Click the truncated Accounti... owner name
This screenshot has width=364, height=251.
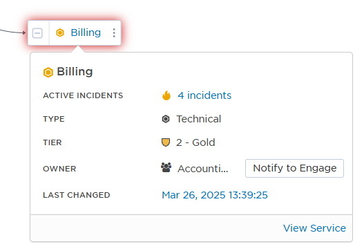tap(203, 169)
